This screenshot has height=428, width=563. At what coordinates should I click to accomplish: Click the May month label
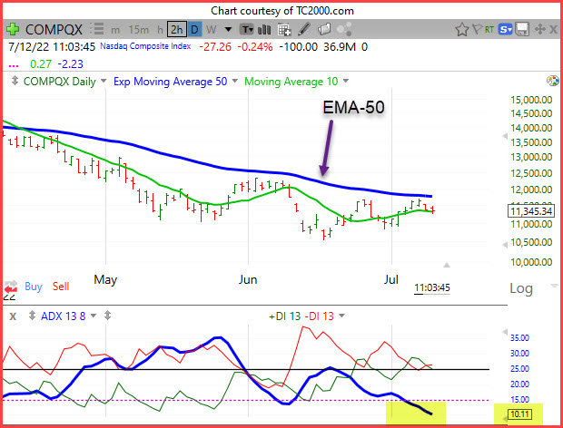pyautogui.click(x=105, y=279)
